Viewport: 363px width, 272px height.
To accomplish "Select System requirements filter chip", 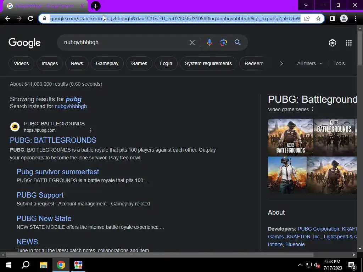I will point(208,63).
